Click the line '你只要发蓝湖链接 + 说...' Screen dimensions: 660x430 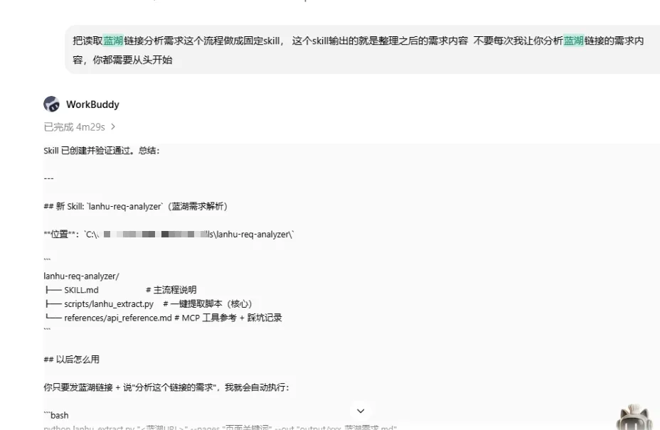[166, 387]
